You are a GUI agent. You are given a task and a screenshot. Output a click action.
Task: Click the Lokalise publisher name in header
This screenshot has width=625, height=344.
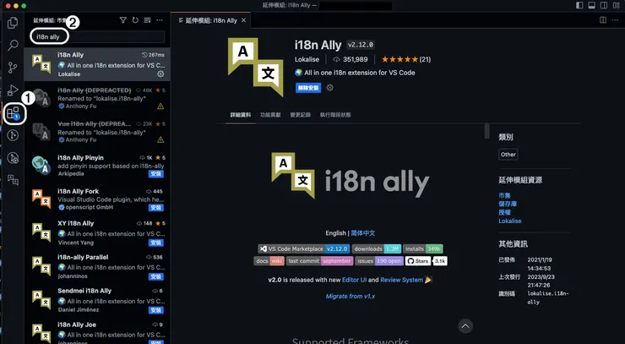pos(307,59)
